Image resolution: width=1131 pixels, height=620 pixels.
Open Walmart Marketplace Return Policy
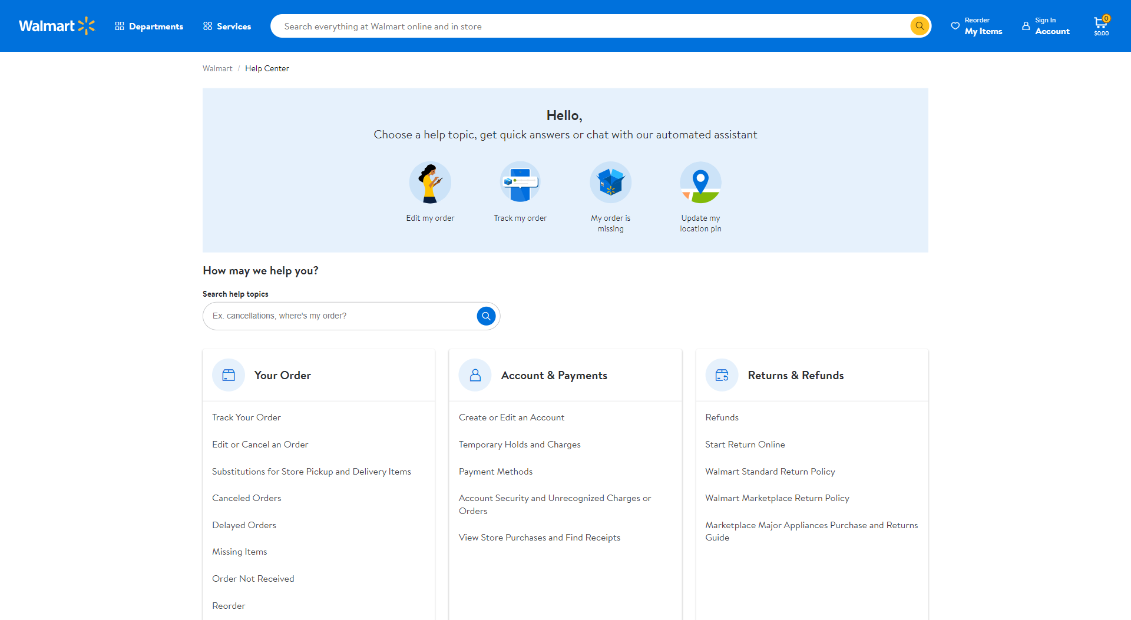coord(777,498)
